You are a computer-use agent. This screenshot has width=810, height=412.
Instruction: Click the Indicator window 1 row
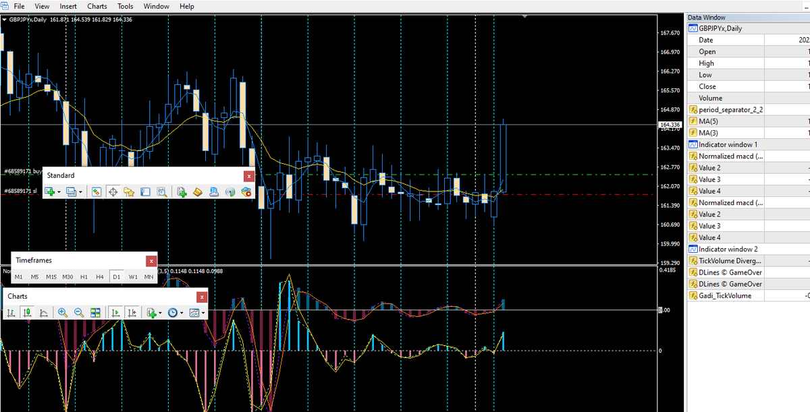point(748,144)
